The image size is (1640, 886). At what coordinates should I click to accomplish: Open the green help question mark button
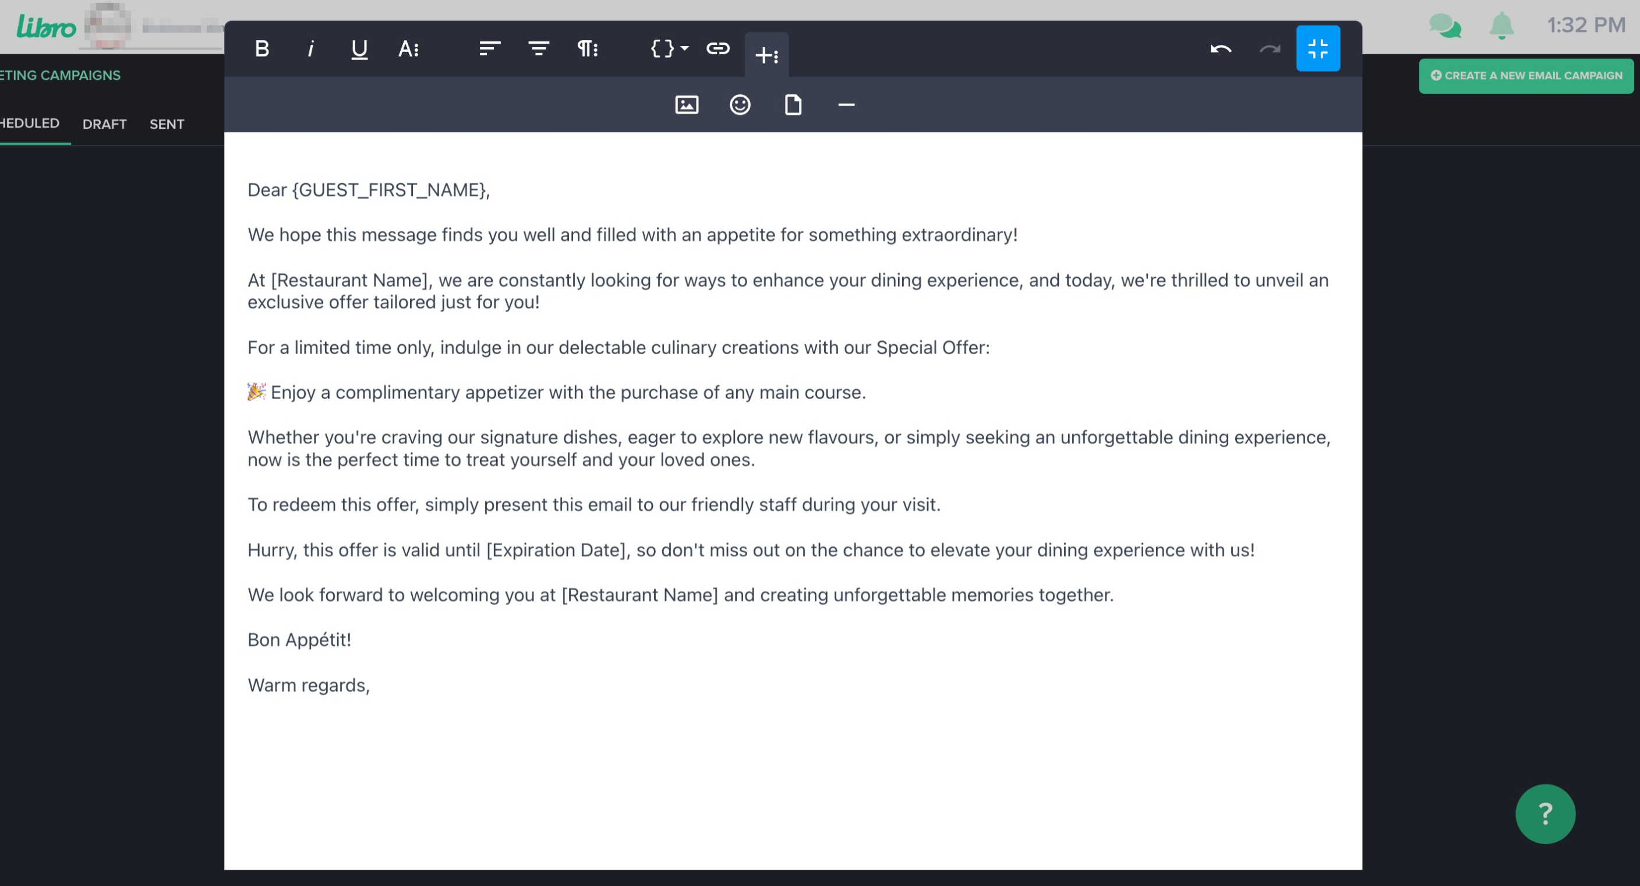click(x=1545, y=814)
